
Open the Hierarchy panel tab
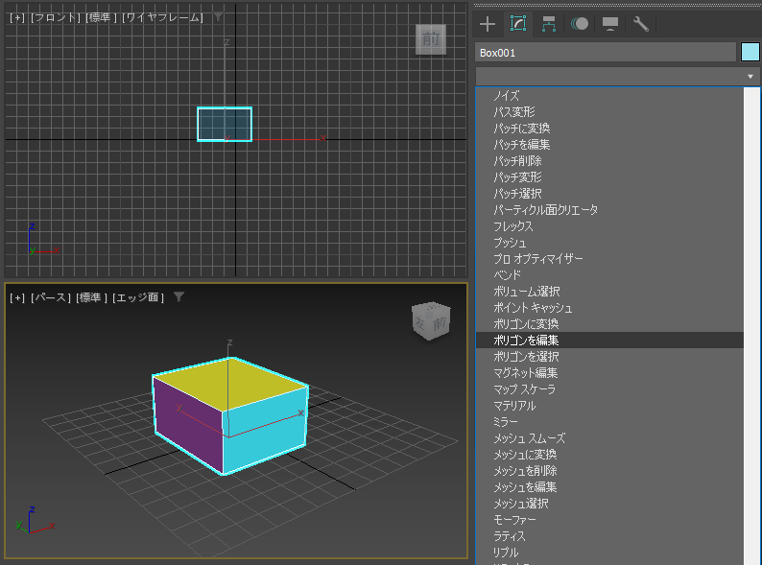tap(549, 24)
